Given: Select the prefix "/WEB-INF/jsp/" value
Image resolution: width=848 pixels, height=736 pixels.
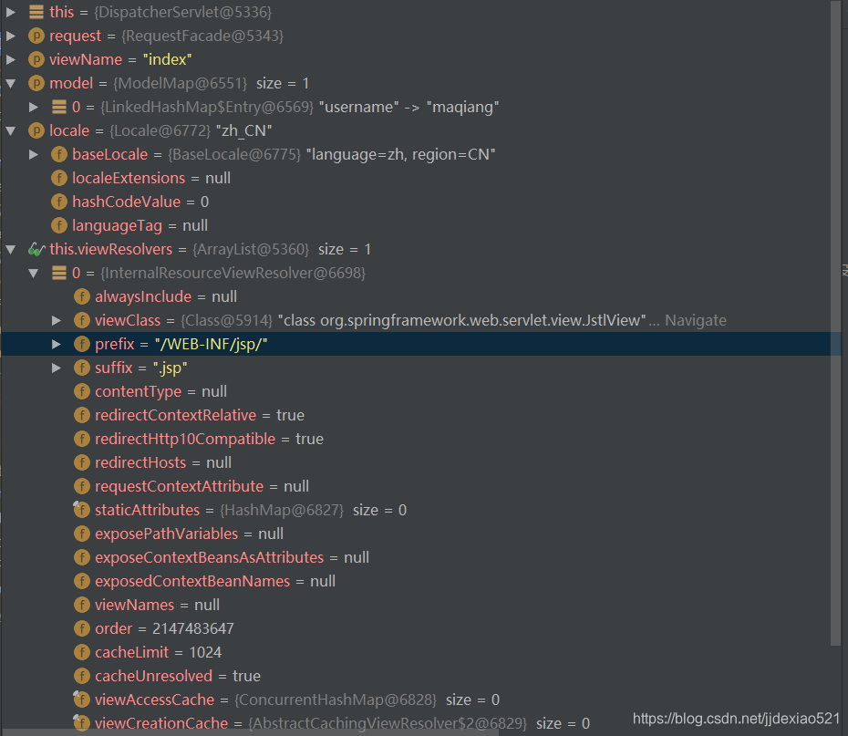Looking at the screenshot, I should (211, 344).
